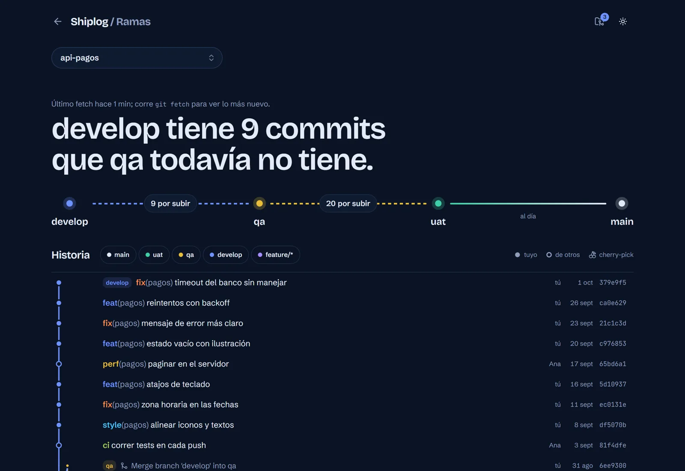Click commit hash 379e9f5
This screenshot has width=685, height=471.
(x=613, y=283)
